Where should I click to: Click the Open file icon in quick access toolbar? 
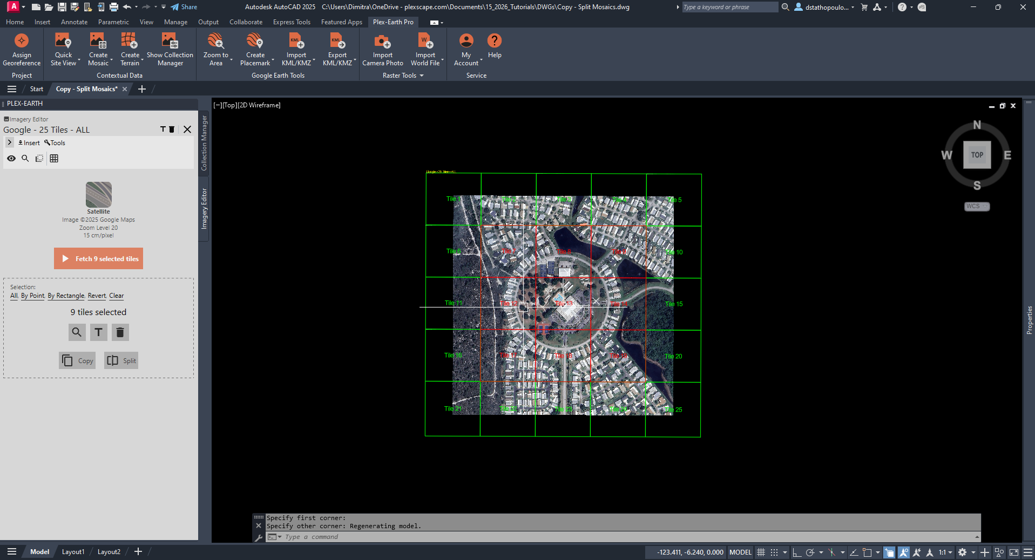click(x=49, y=7)
